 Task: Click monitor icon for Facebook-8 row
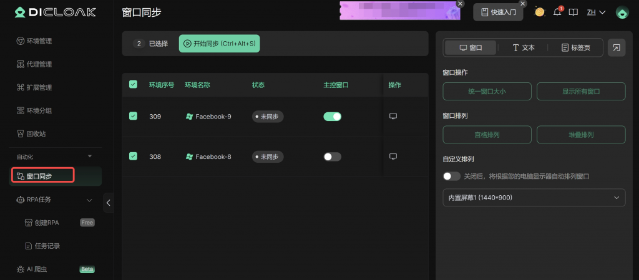(x=393, y=156)
